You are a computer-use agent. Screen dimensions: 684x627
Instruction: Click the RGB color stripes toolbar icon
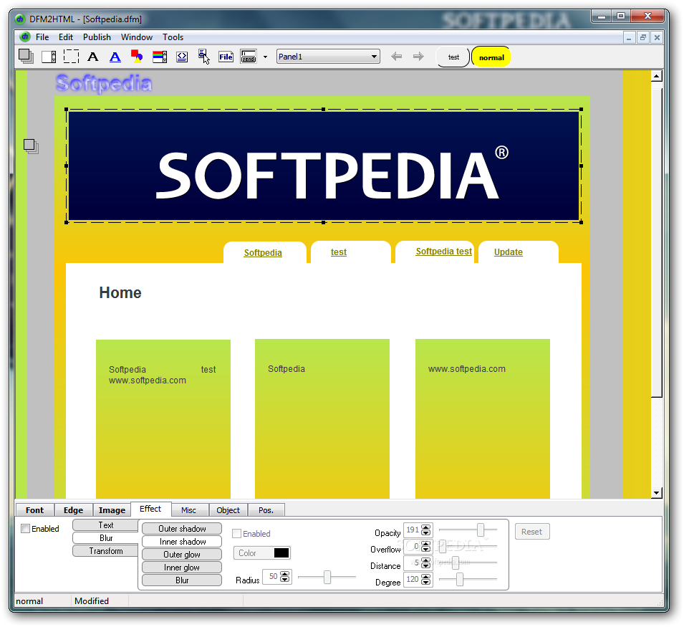click(160, 57)
